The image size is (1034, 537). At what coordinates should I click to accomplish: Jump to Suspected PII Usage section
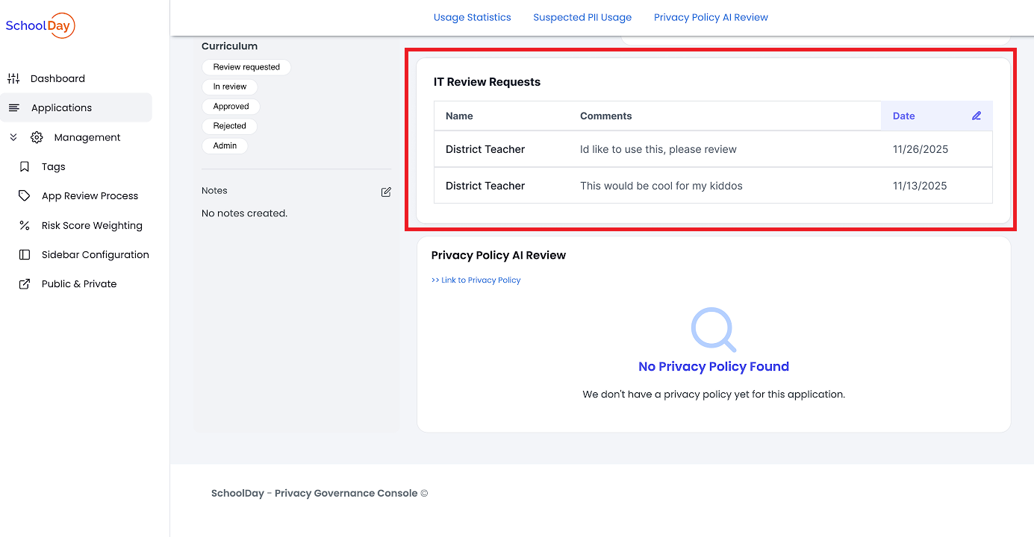click(582, 17)
